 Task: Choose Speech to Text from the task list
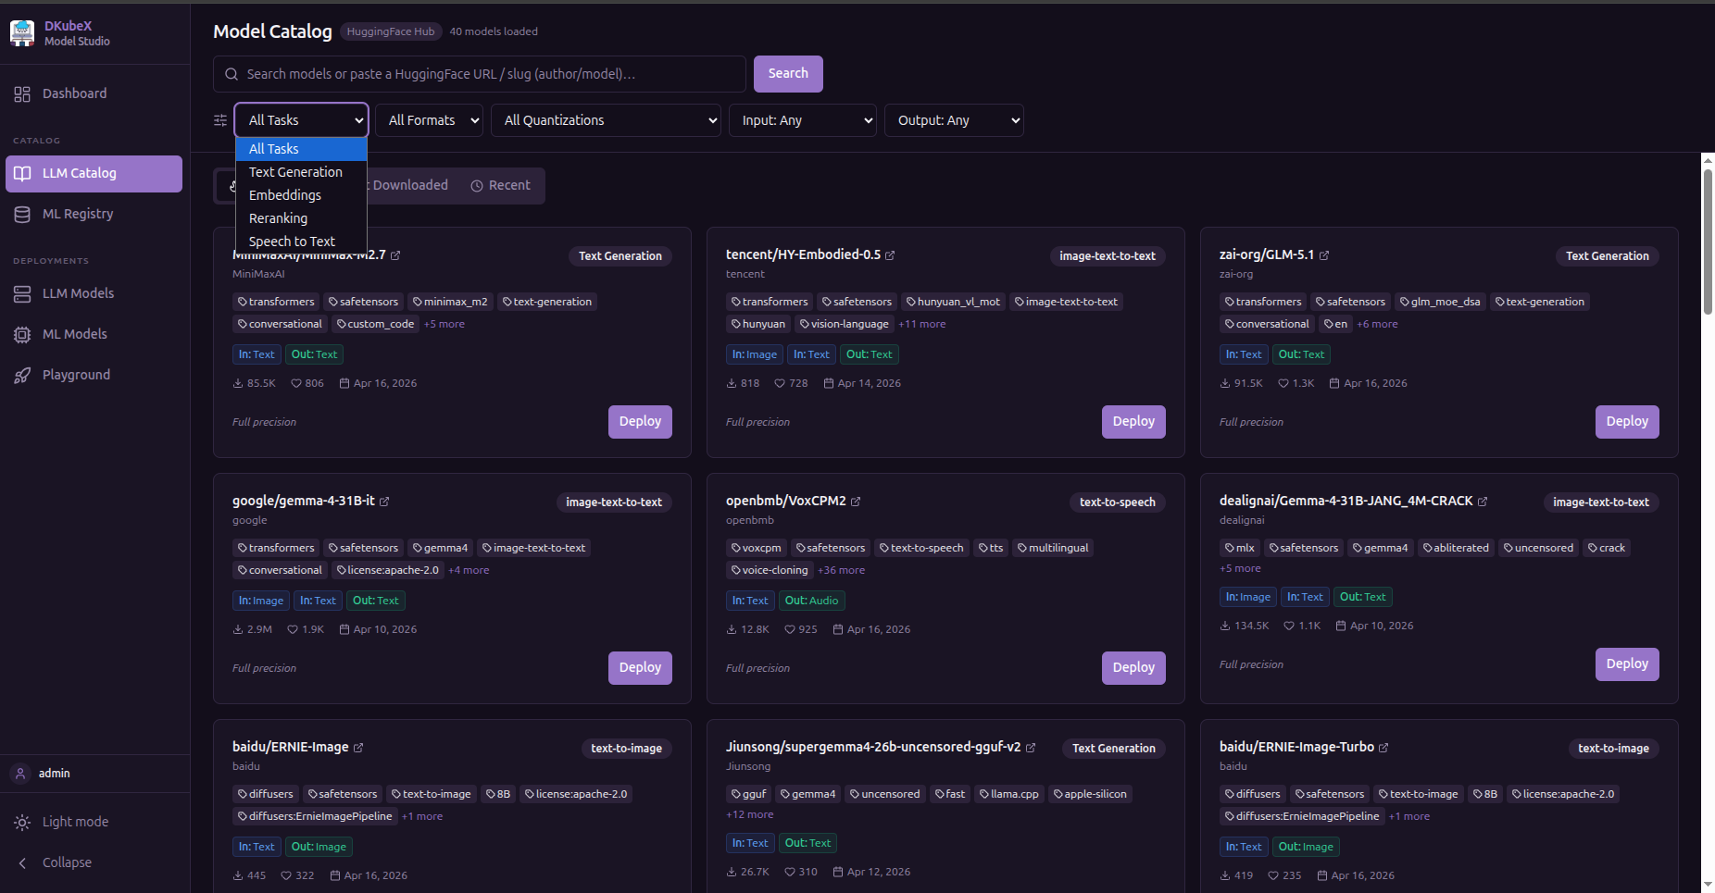302,242
